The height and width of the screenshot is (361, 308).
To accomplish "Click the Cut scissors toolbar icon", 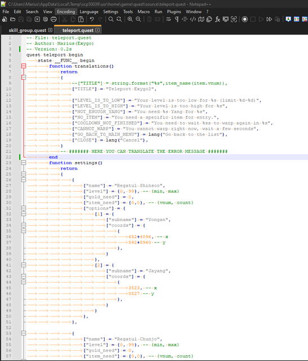I will pyautogui.click(x=65, y=19).
